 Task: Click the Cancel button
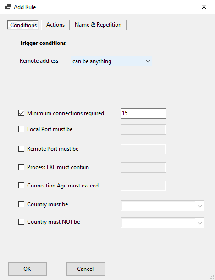(x=86, y=269)
